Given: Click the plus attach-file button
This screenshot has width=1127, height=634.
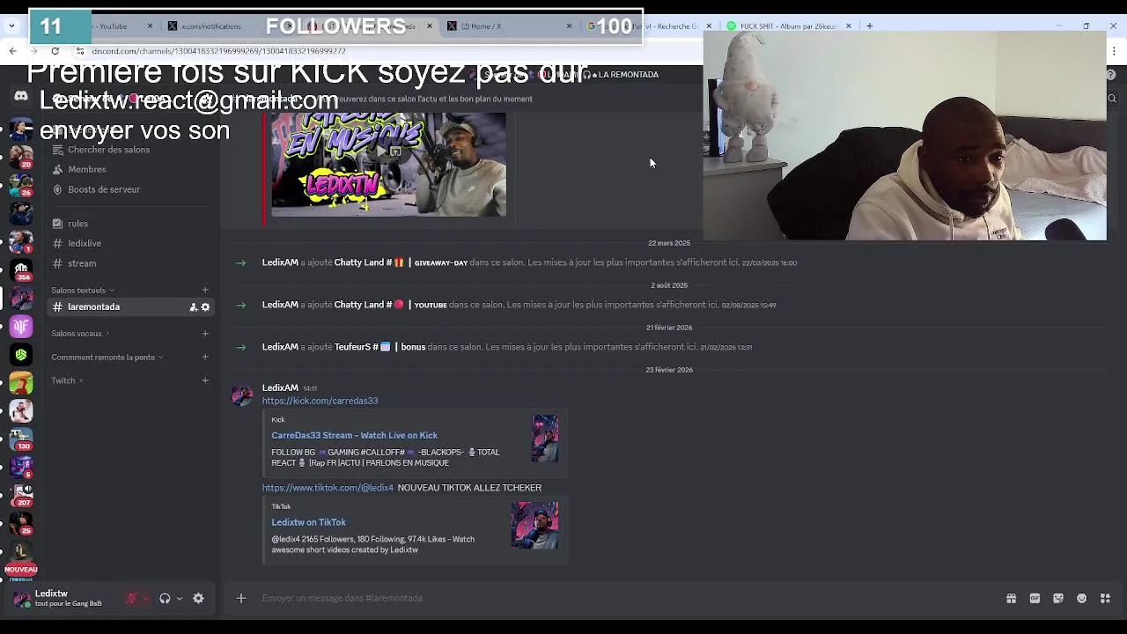Looking at the screenshot, I should (240, 599).
